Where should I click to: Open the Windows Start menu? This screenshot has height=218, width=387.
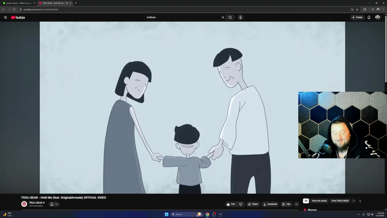(167, 214)
